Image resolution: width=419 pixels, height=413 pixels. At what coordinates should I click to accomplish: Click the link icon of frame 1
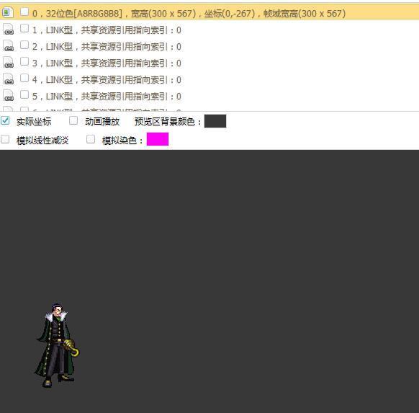pos(9,29)
